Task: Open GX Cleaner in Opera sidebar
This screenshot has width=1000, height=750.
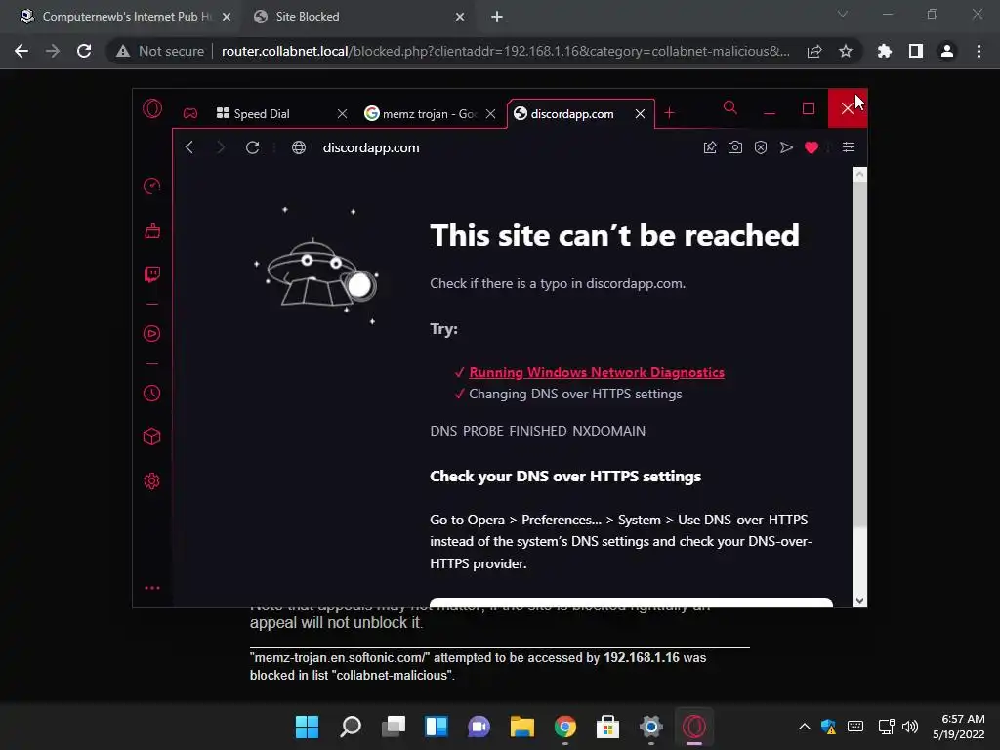Action: pos(151,230)
